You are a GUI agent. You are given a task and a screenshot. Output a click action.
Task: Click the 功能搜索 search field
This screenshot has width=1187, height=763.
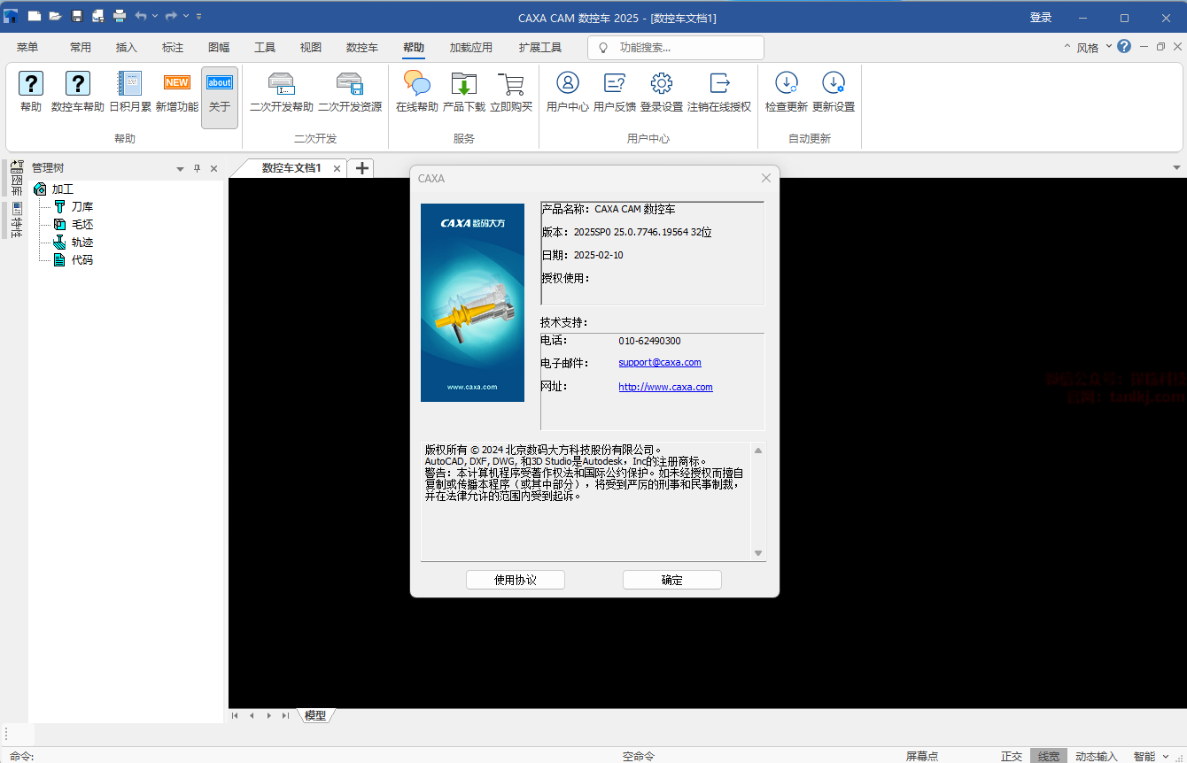coord(682,48)
